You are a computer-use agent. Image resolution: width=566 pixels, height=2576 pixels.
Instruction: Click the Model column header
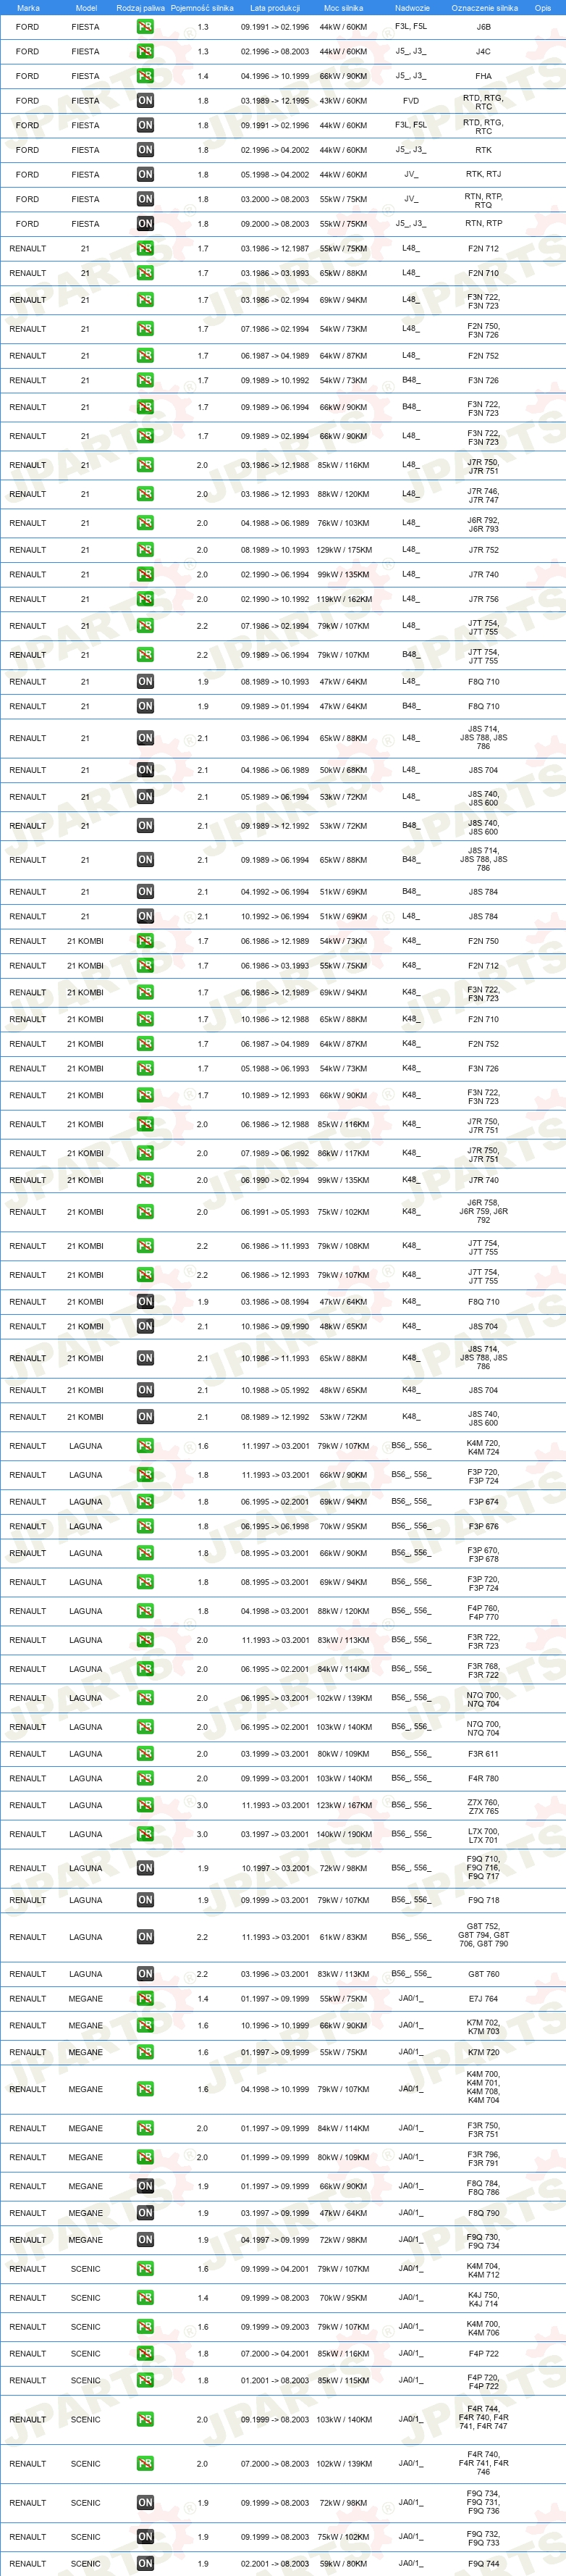coord(86,8)
